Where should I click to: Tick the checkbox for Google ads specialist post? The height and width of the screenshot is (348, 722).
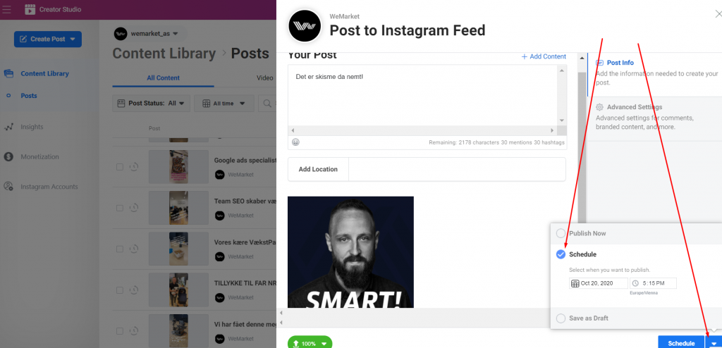120,167
